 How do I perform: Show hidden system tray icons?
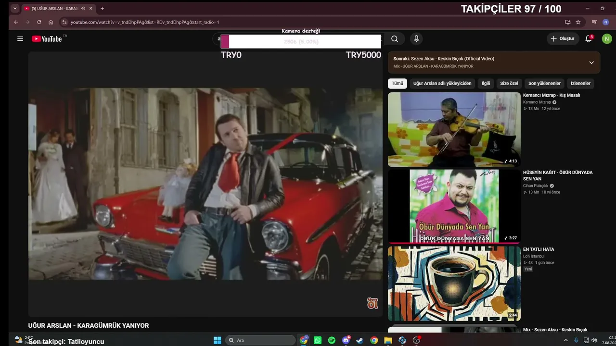[x=566, y=340]
